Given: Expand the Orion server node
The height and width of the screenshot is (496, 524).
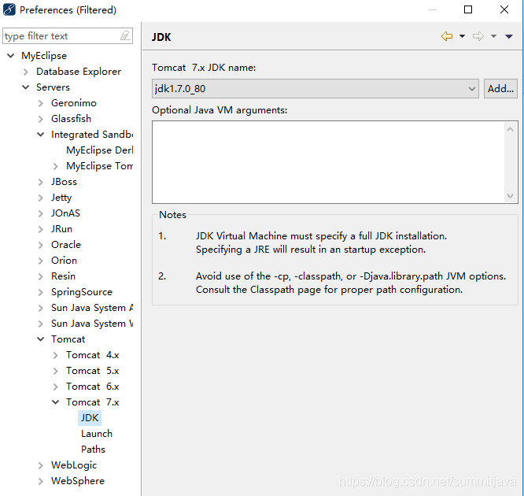Looking at the screenshot, I should (x=40, y=261).
